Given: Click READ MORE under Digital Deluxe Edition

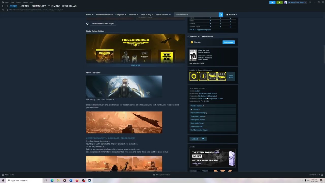Looking at the screenshot, I should point(136,65).
